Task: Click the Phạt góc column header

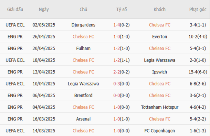Action: tap(198, 9)
